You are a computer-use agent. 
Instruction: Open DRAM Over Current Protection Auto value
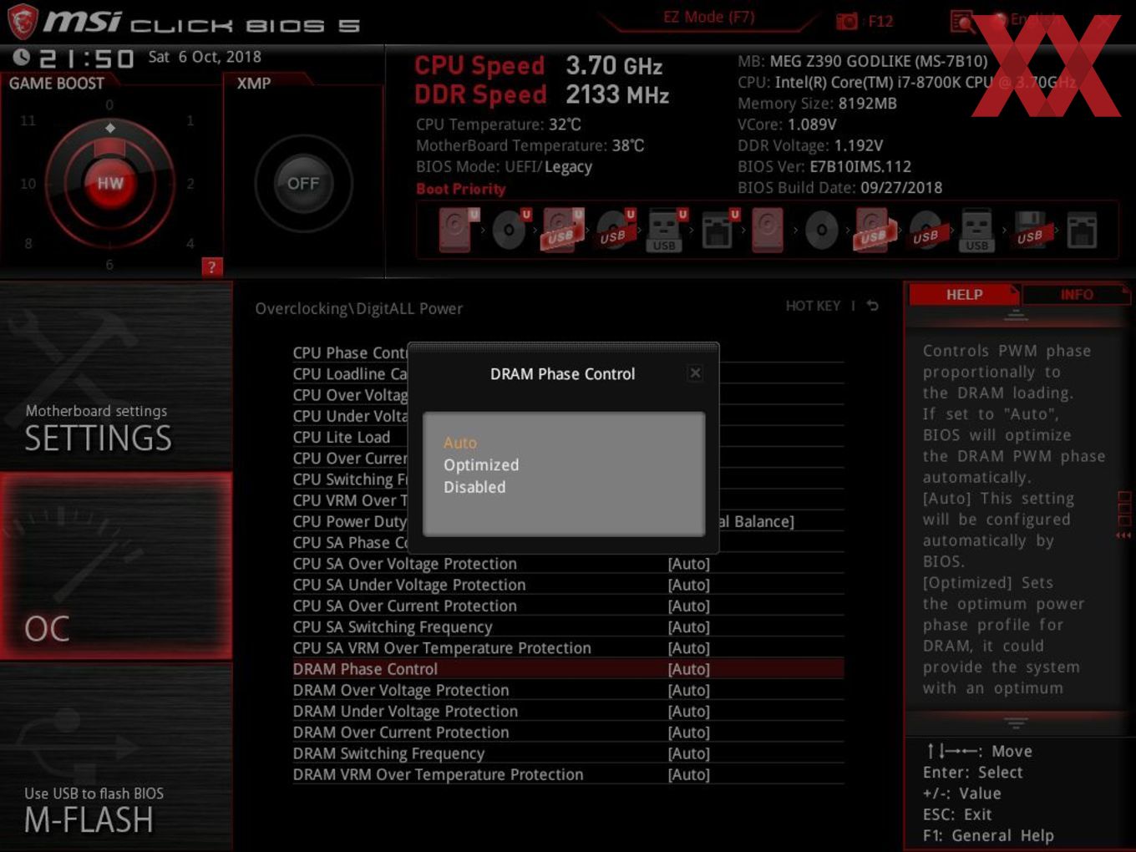click(689, 733)
